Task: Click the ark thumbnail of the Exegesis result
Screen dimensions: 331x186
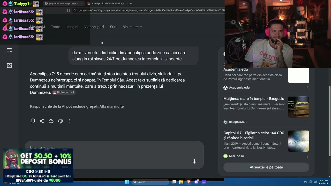Action: [299, 107]
